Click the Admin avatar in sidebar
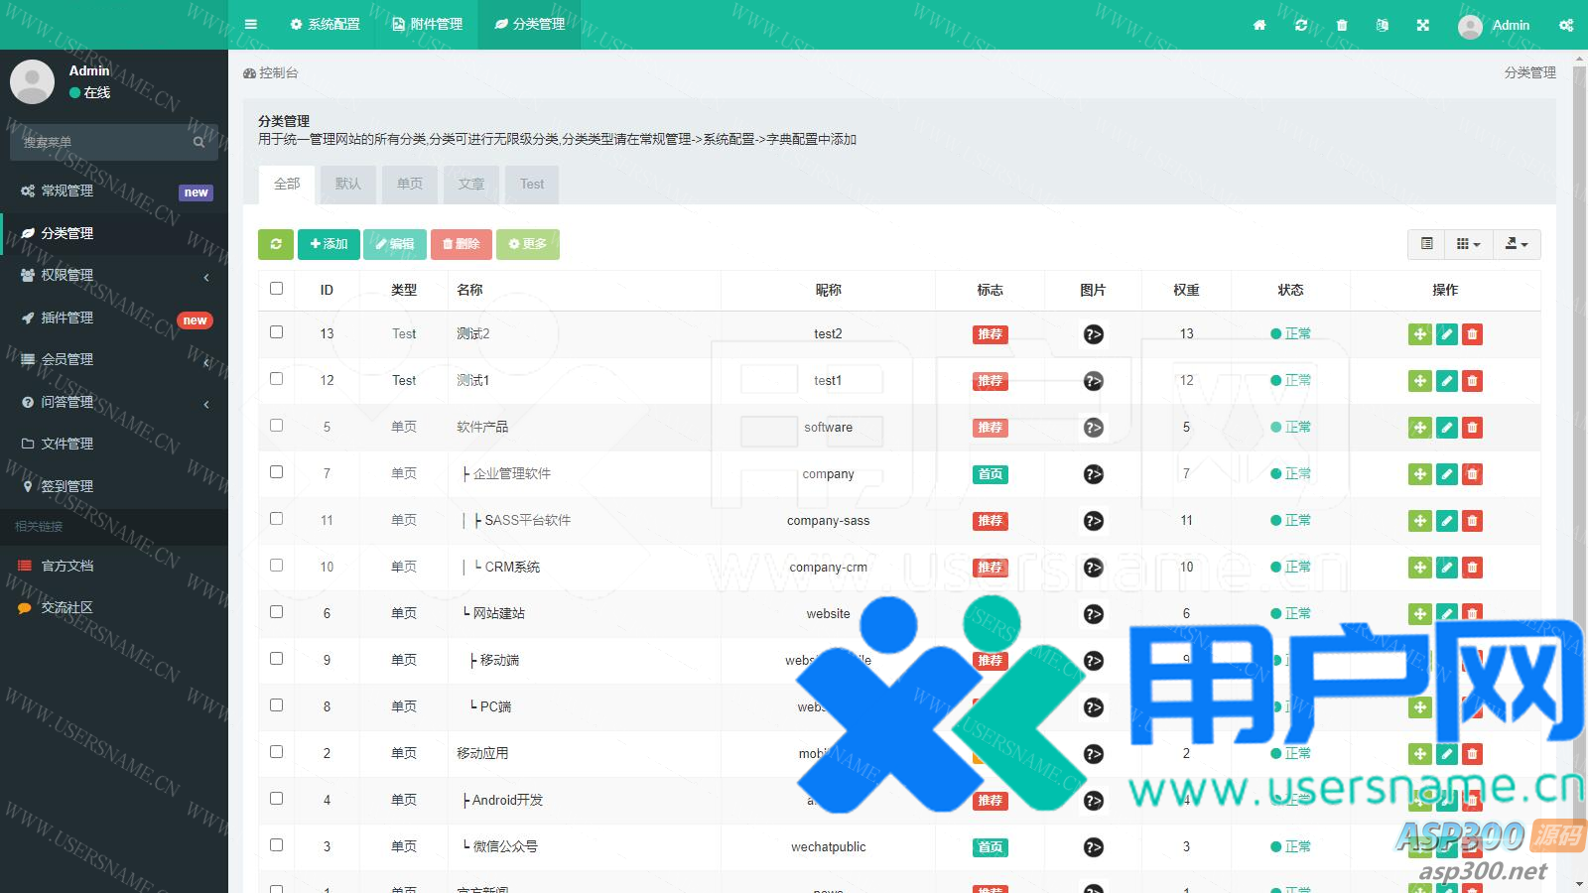1588x893 pixels. coord(32,81)
